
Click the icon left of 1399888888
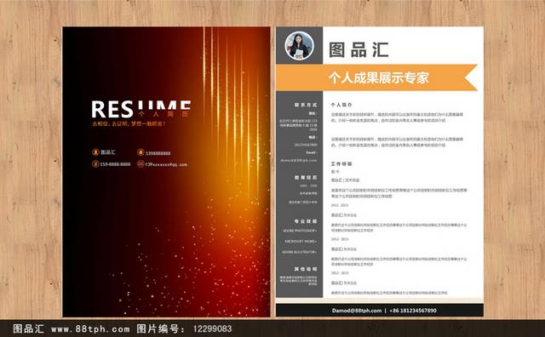click(x=141, y=152)
